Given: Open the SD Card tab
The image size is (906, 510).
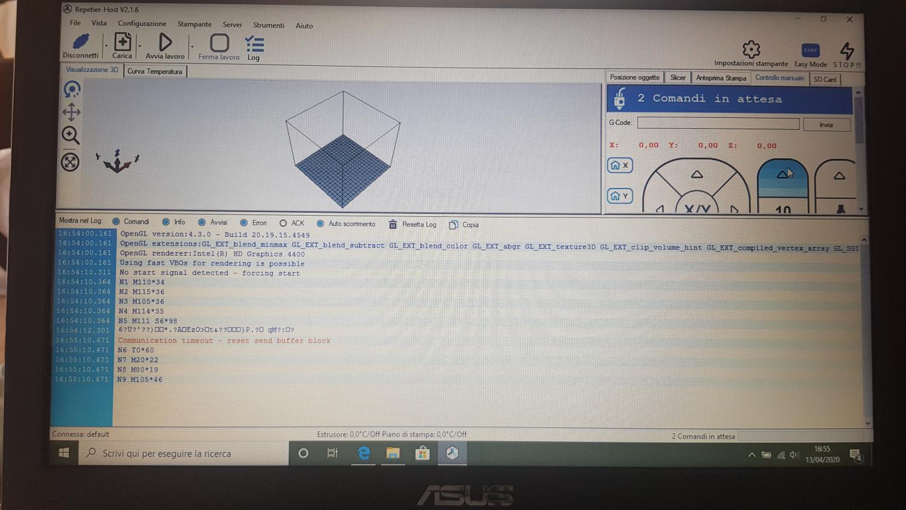Looking at the screenshot, I should 825,79.
